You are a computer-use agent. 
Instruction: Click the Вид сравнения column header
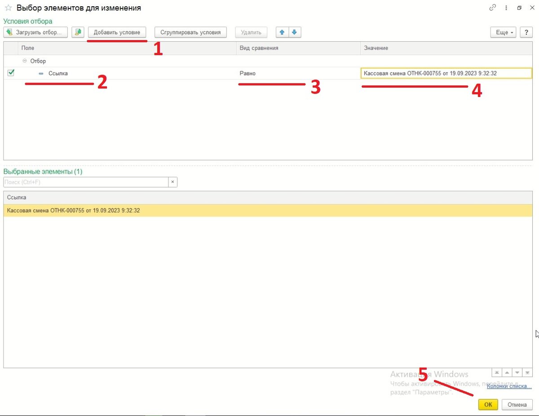tap(298, 48)
